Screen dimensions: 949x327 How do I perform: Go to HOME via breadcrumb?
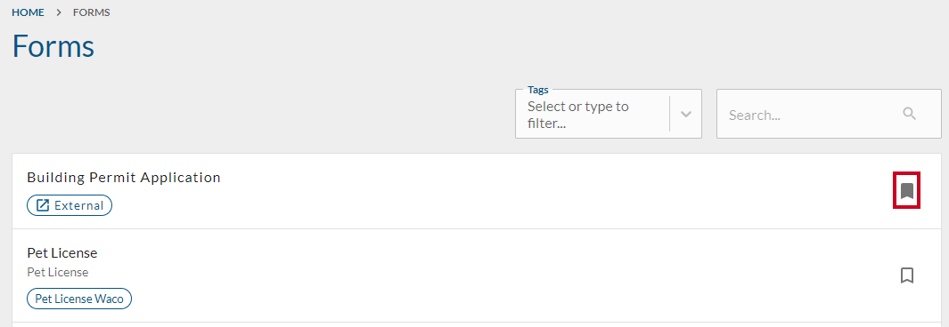pyautogui.click(x=28, y=12)
